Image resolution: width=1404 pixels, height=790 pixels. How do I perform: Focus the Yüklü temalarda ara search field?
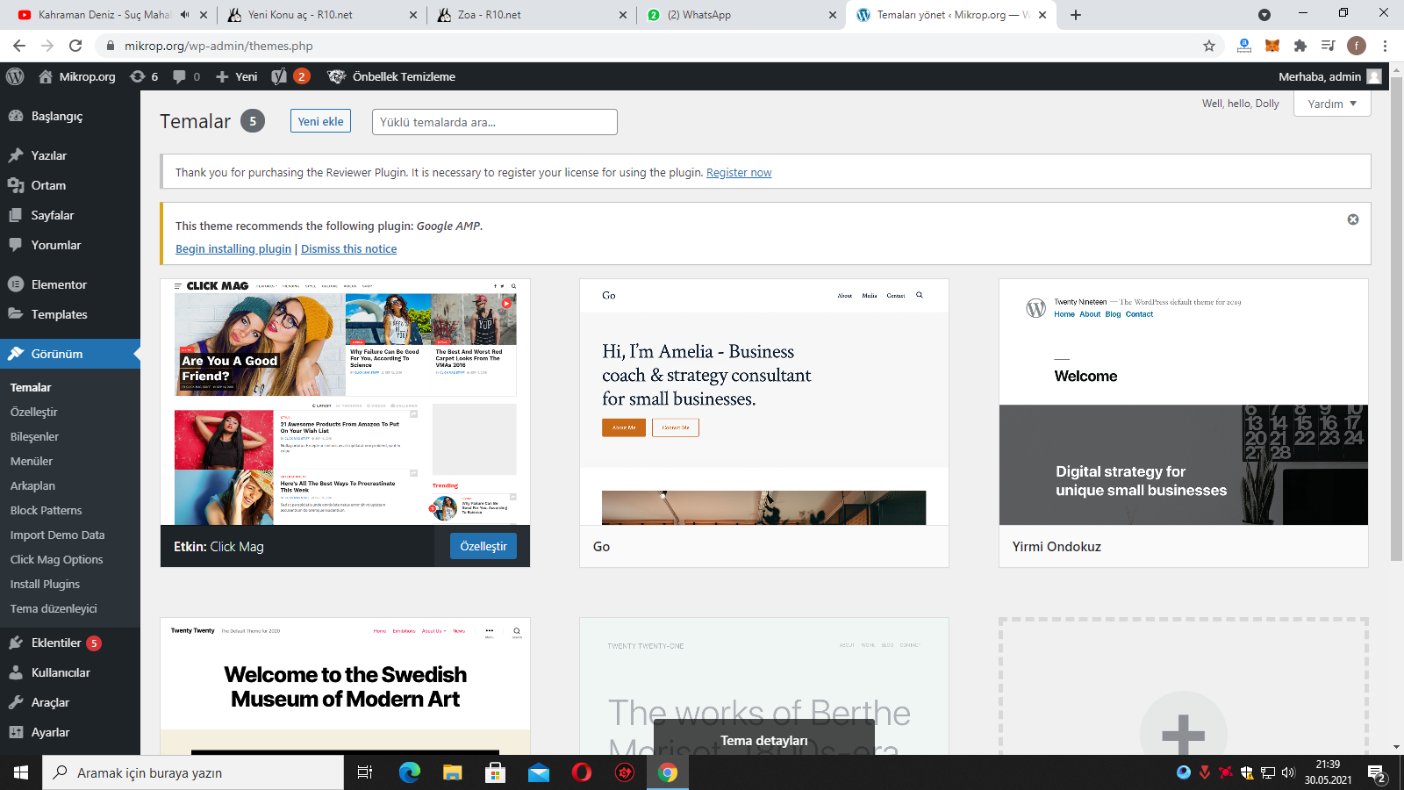[495, 122]
